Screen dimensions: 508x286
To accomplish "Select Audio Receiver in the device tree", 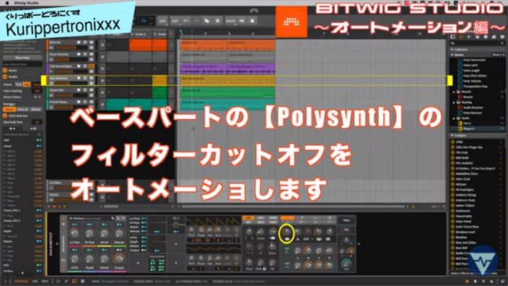I will point(473,108).
